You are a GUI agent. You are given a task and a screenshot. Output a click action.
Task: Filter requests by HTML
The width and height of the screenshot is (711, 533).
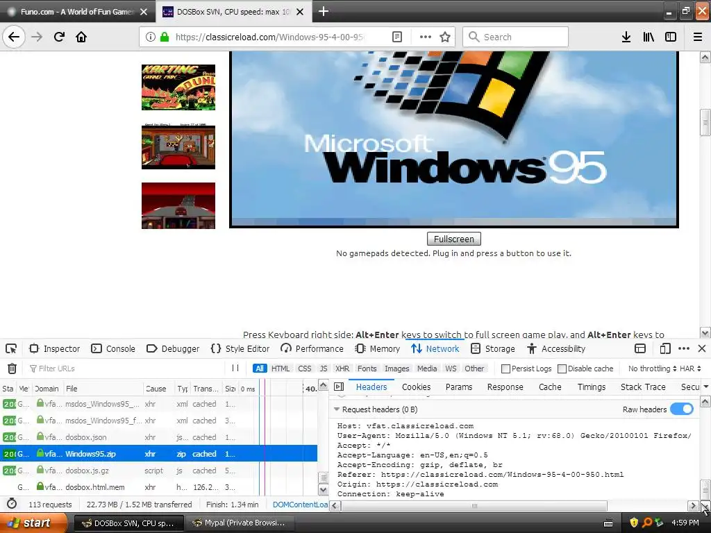[281, 369]
